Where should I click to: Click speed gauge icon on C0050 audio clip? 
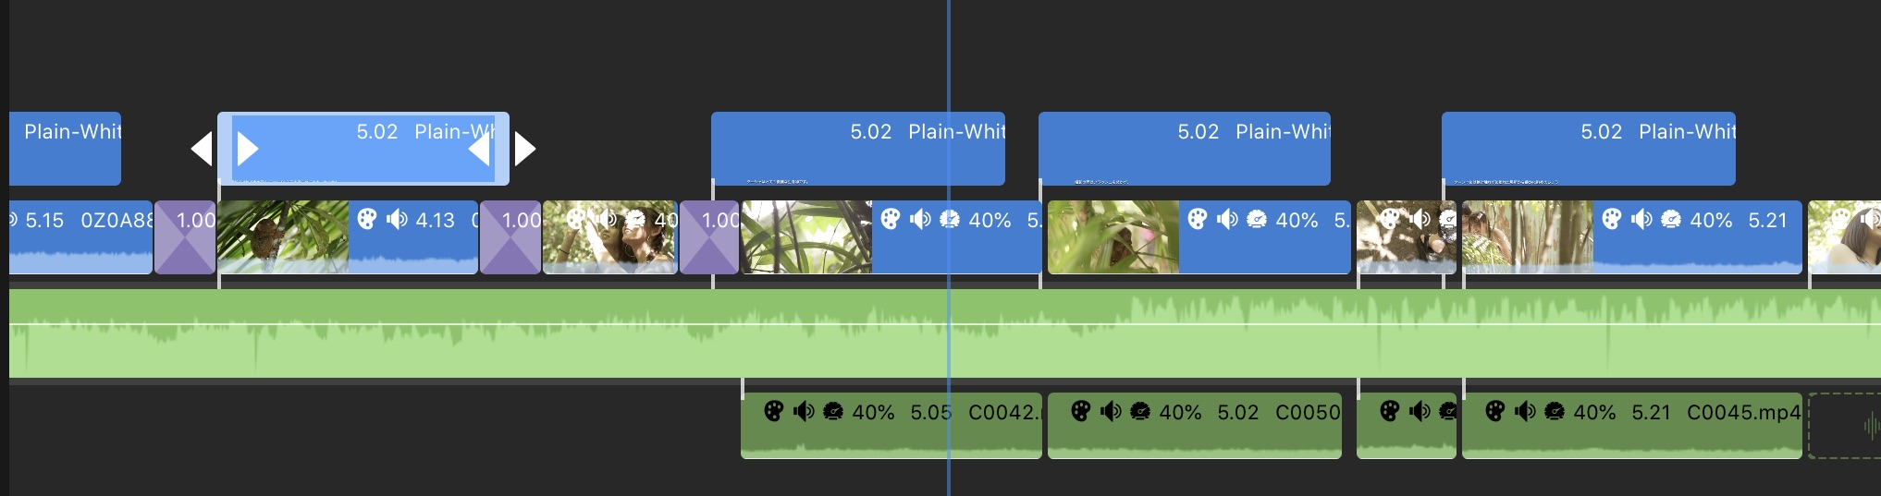point(1140,411)
